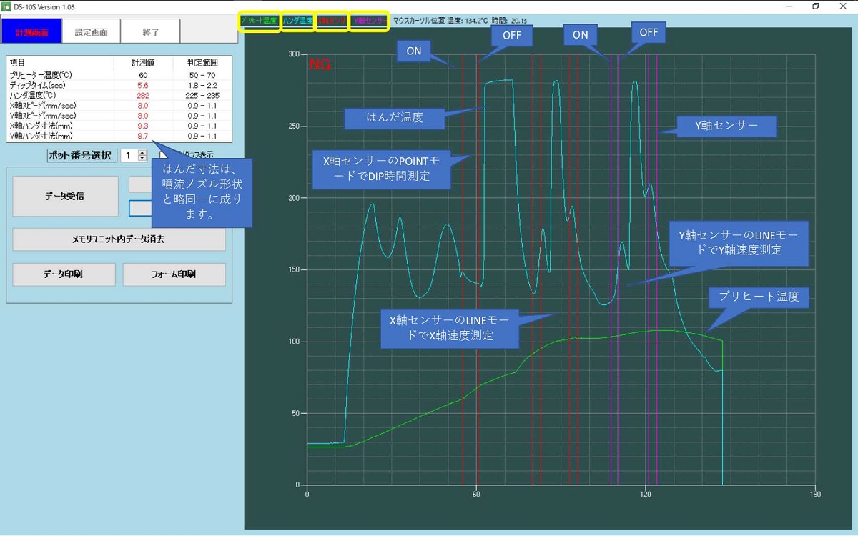
Task: Click the 終了 button to exit
Action: (x=151, y=32)
